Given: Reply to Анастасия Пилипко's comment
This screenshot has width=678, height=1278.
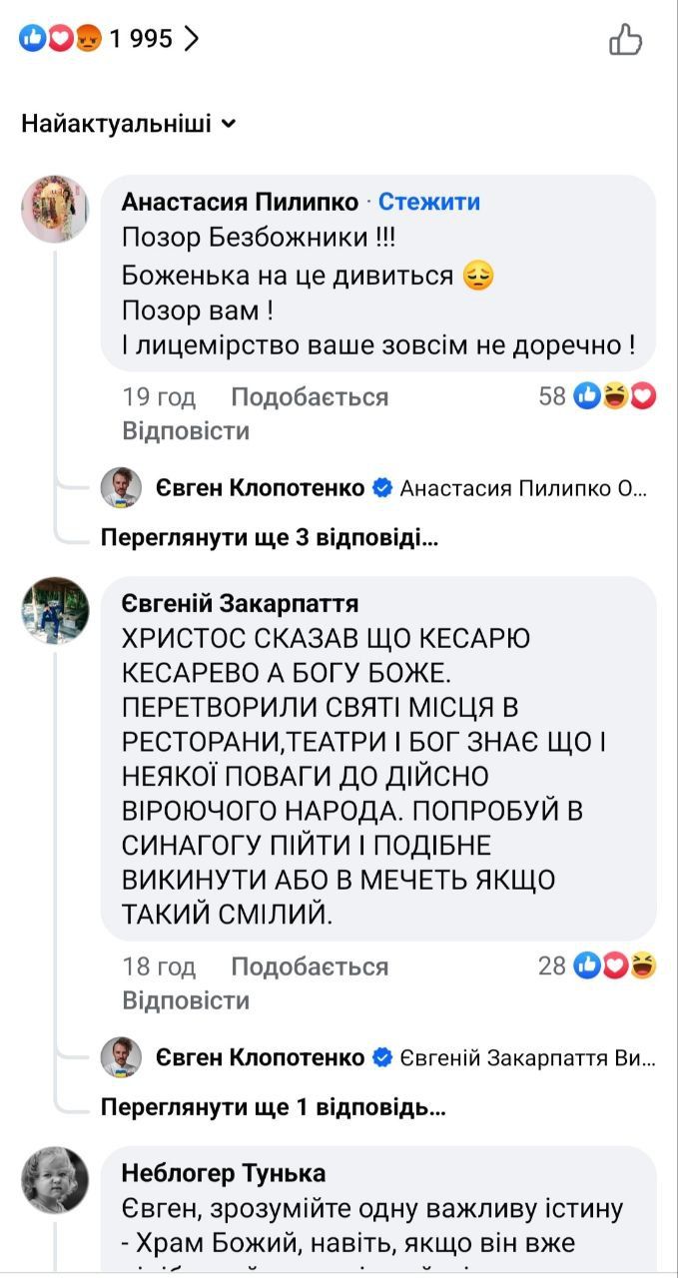Looking at the screenshot, I should coord(186,431).
